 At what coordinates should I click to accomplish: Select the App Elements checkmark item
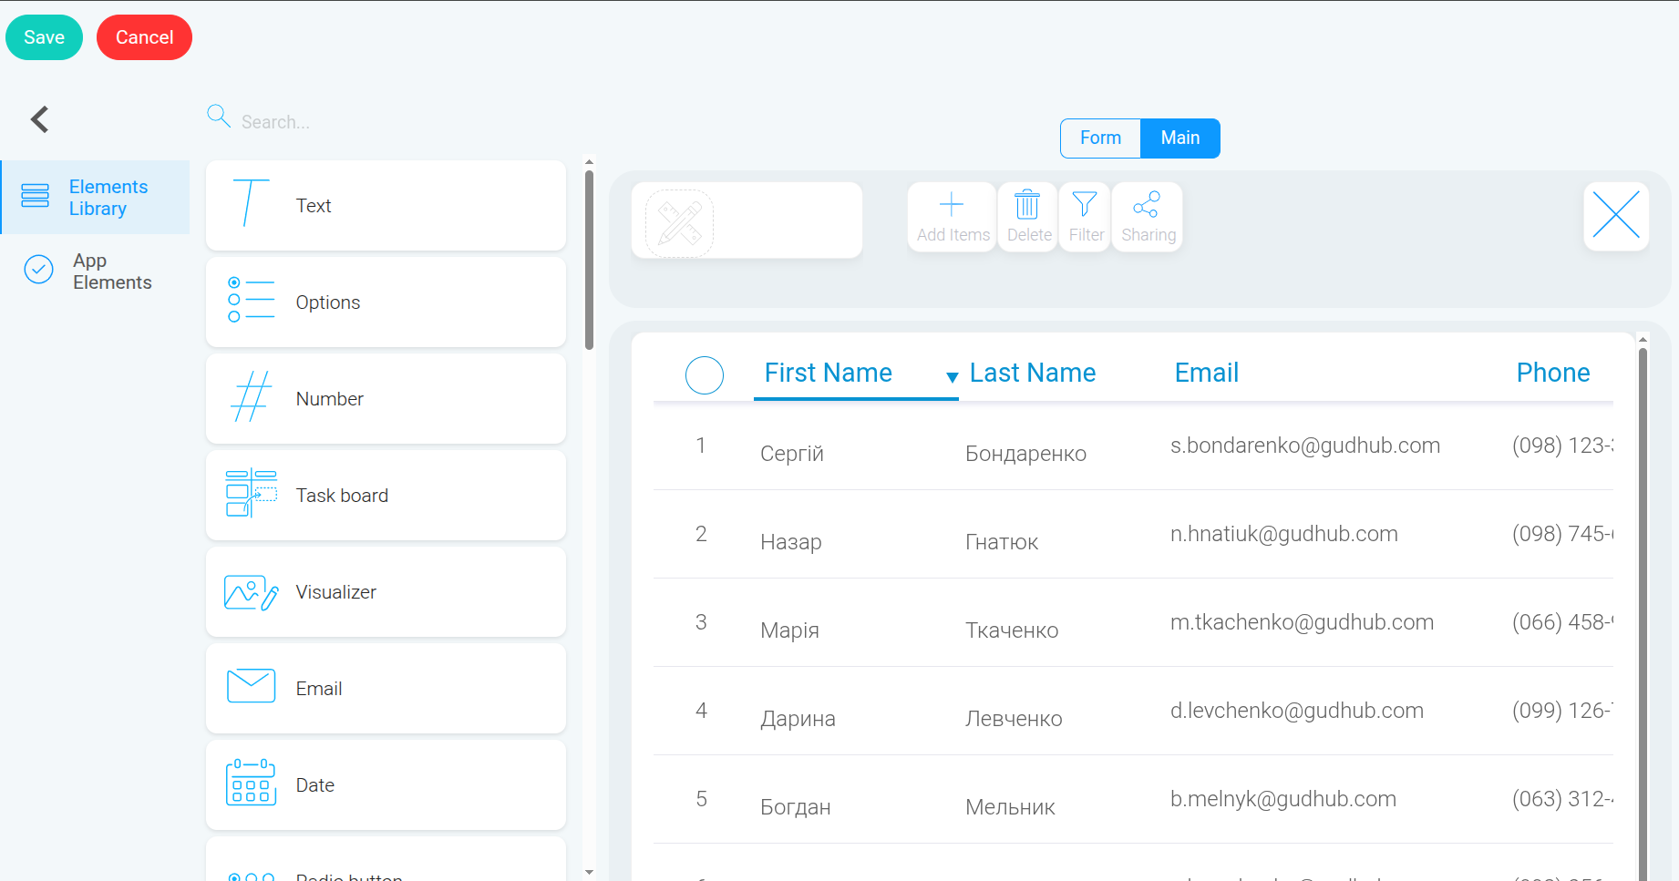pos(95,271)
